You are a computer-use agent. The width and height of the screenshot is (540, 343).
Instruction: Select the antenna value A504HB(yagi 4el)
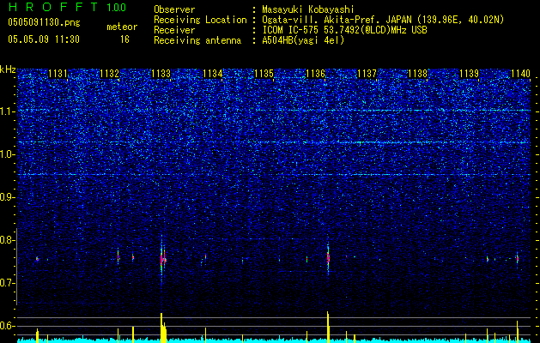click(303, 40)
